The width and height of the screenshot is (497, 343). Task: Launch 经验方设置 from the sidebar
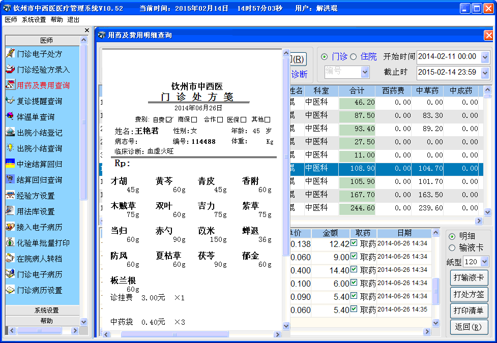point(36,196)
